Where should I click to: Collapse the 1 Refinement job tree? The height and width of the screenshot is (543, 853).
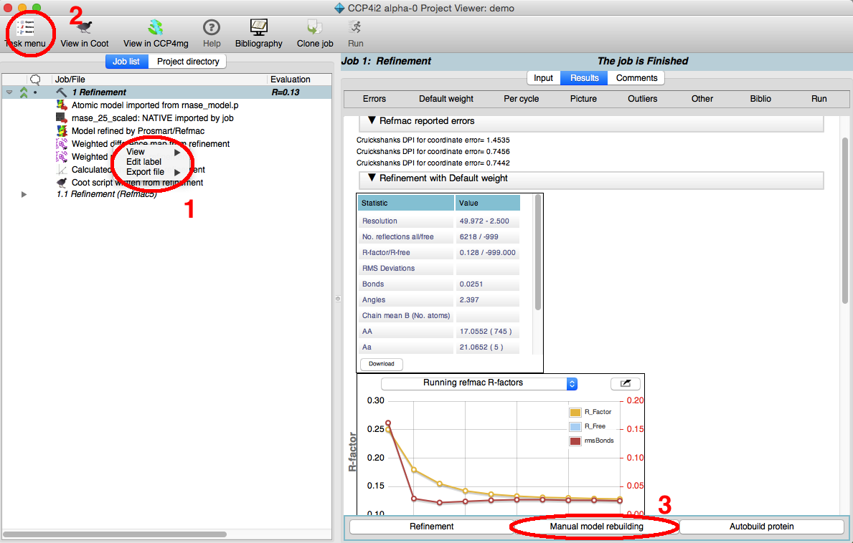tap(9, 92)
